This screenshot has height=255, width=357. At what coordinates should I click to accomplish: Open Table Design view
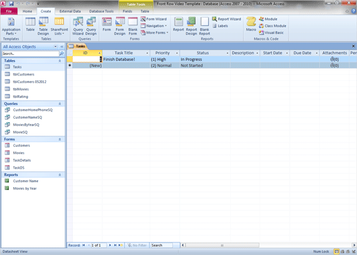click(43, 26)
